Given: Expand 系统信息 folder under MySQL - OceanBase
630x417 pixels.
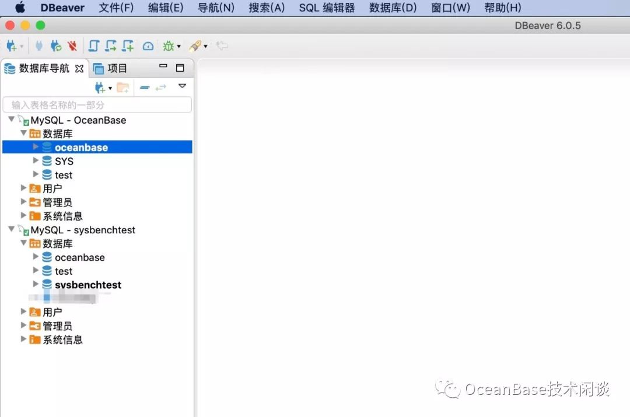Looking at the screenshot, I should point(24,215).
